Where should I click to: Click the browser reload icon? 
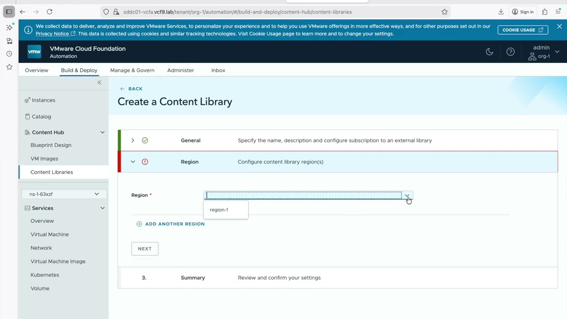click(x=50, y=12)
